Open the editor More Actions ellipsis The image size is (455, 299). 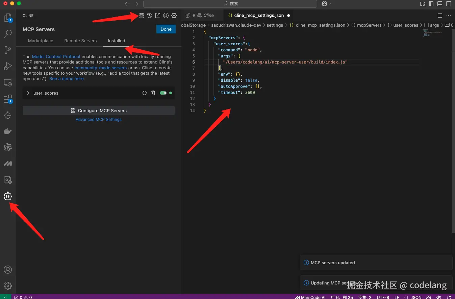click(x=449, y=16)
